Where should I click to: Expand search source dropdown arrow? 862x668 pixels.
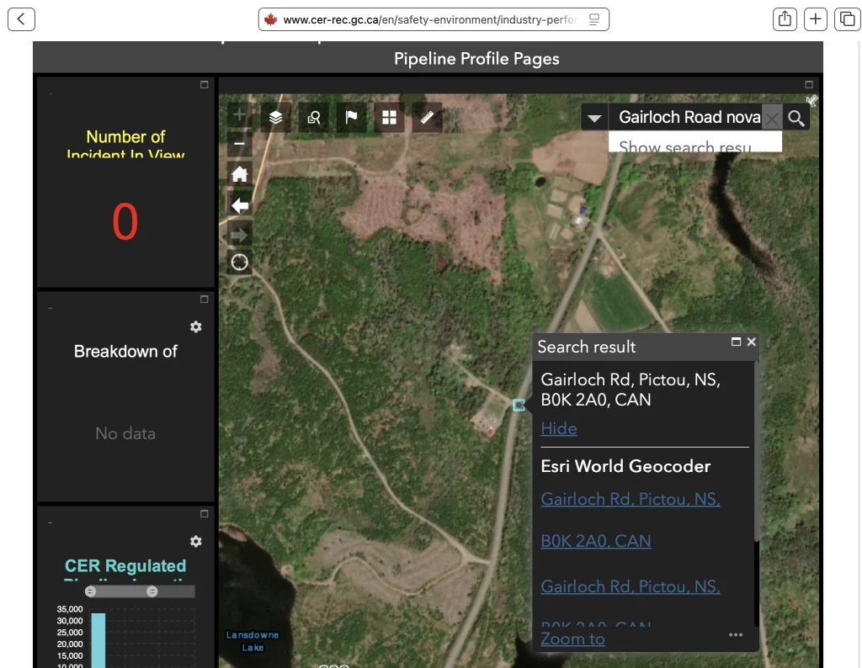[594, 118]
